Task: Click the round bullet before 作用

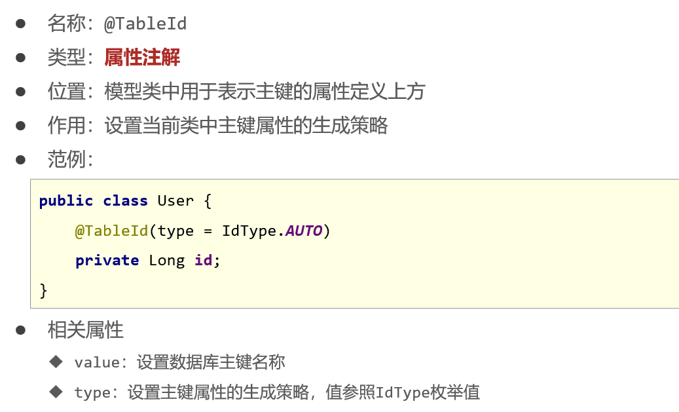Action: pyautogui.click(x=21, y=125)
